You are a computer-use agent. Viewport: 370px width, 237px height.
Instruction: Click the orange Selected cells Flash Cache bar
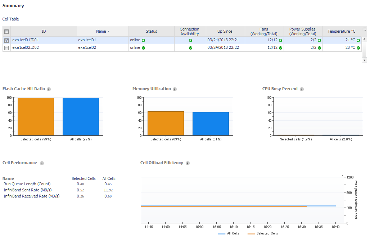pyautogui.click(x=36, y=117)
